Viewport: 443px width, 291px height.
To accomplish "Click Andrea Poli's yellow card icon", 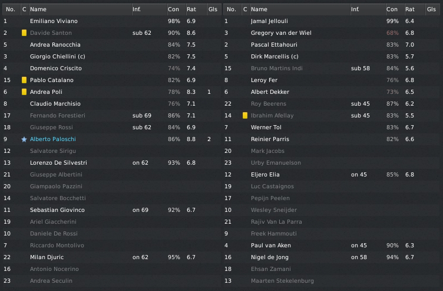I will coord(24,92).
